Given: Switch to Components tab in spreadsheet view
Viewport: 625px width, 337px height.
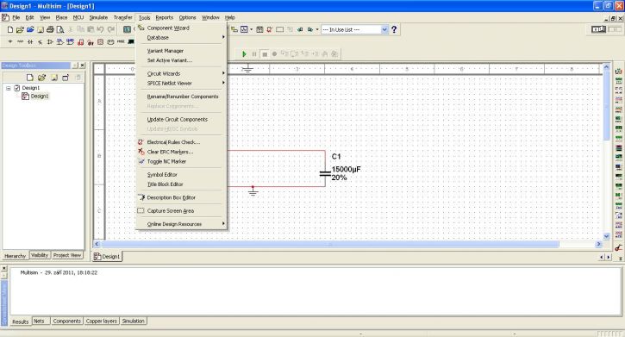Looking at the screenshot, I should click(67, 321).
